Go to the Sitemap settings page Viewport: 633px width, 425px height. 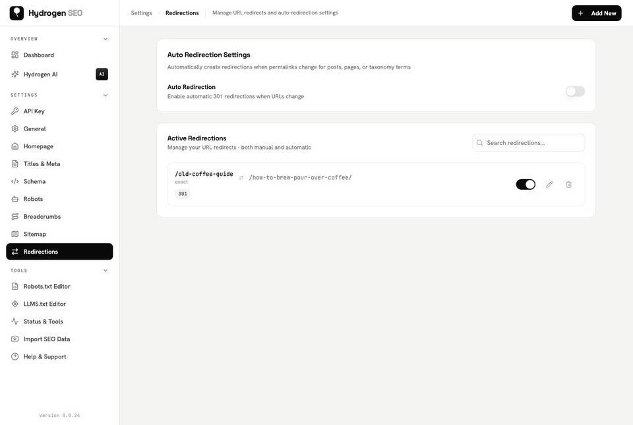pos(59,234)
